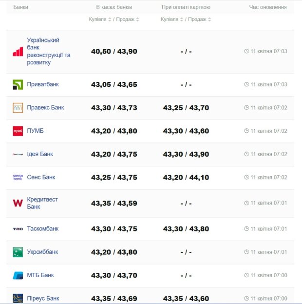Click the Піреус Банк logo icon
The height and width of the screenshot is (304, 302).
pyautogui.click(x=18, y=298)
